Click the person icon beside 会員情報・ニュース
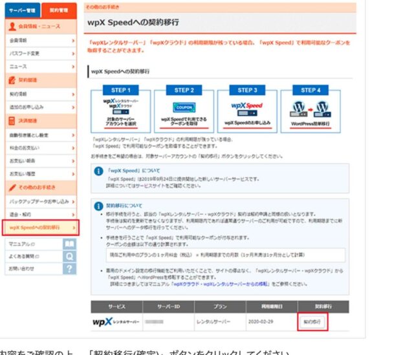Screen dimensions: 414x355 (x=12, y=27)
